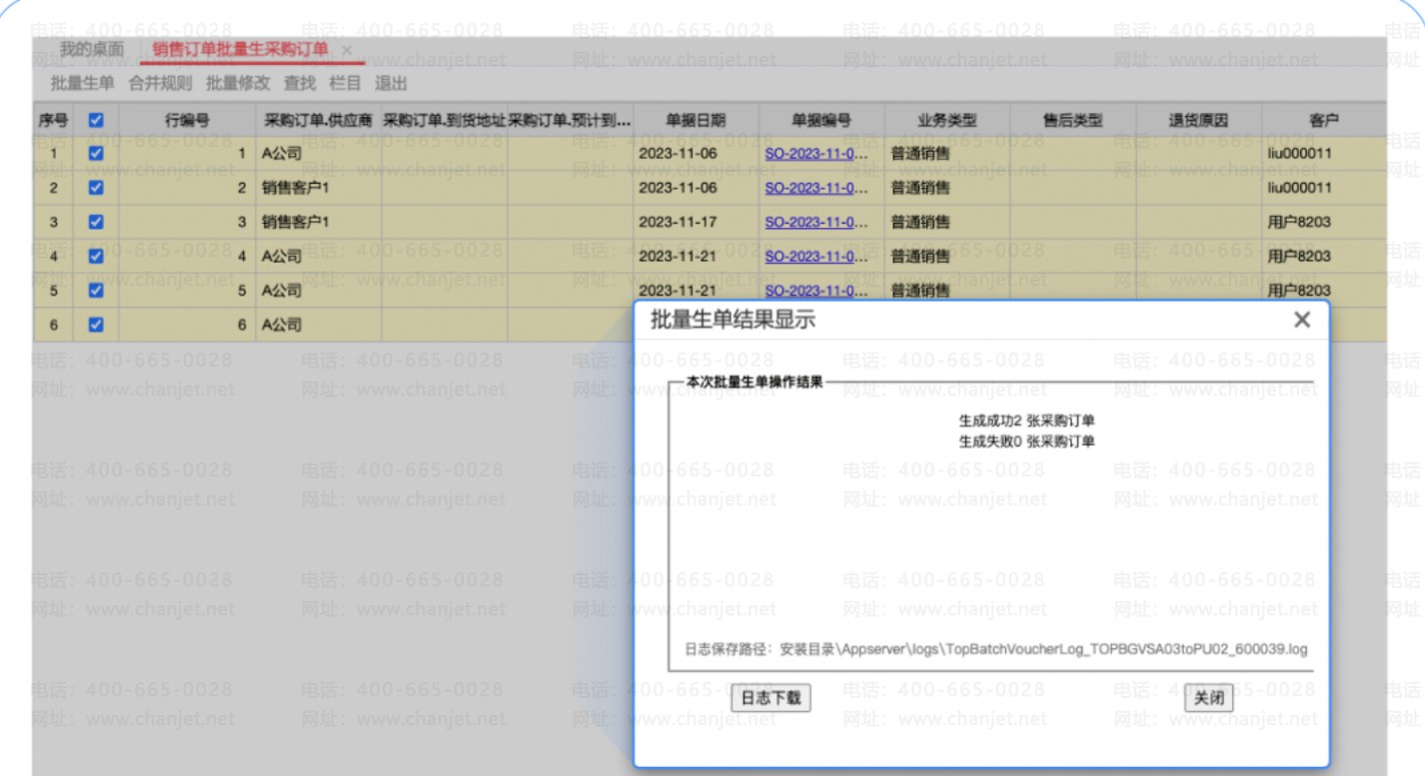Click the 售后类型 column header

[1072, 121]
